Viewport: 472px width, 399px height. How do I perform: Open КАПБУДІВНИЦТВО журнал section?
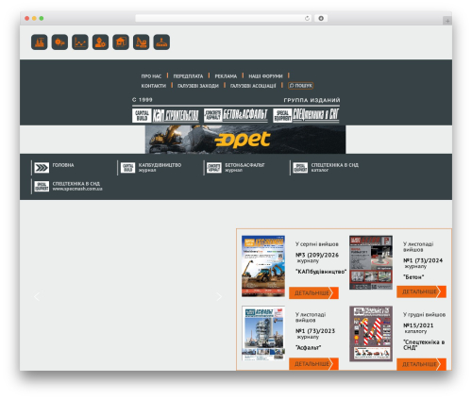(160, 167)
